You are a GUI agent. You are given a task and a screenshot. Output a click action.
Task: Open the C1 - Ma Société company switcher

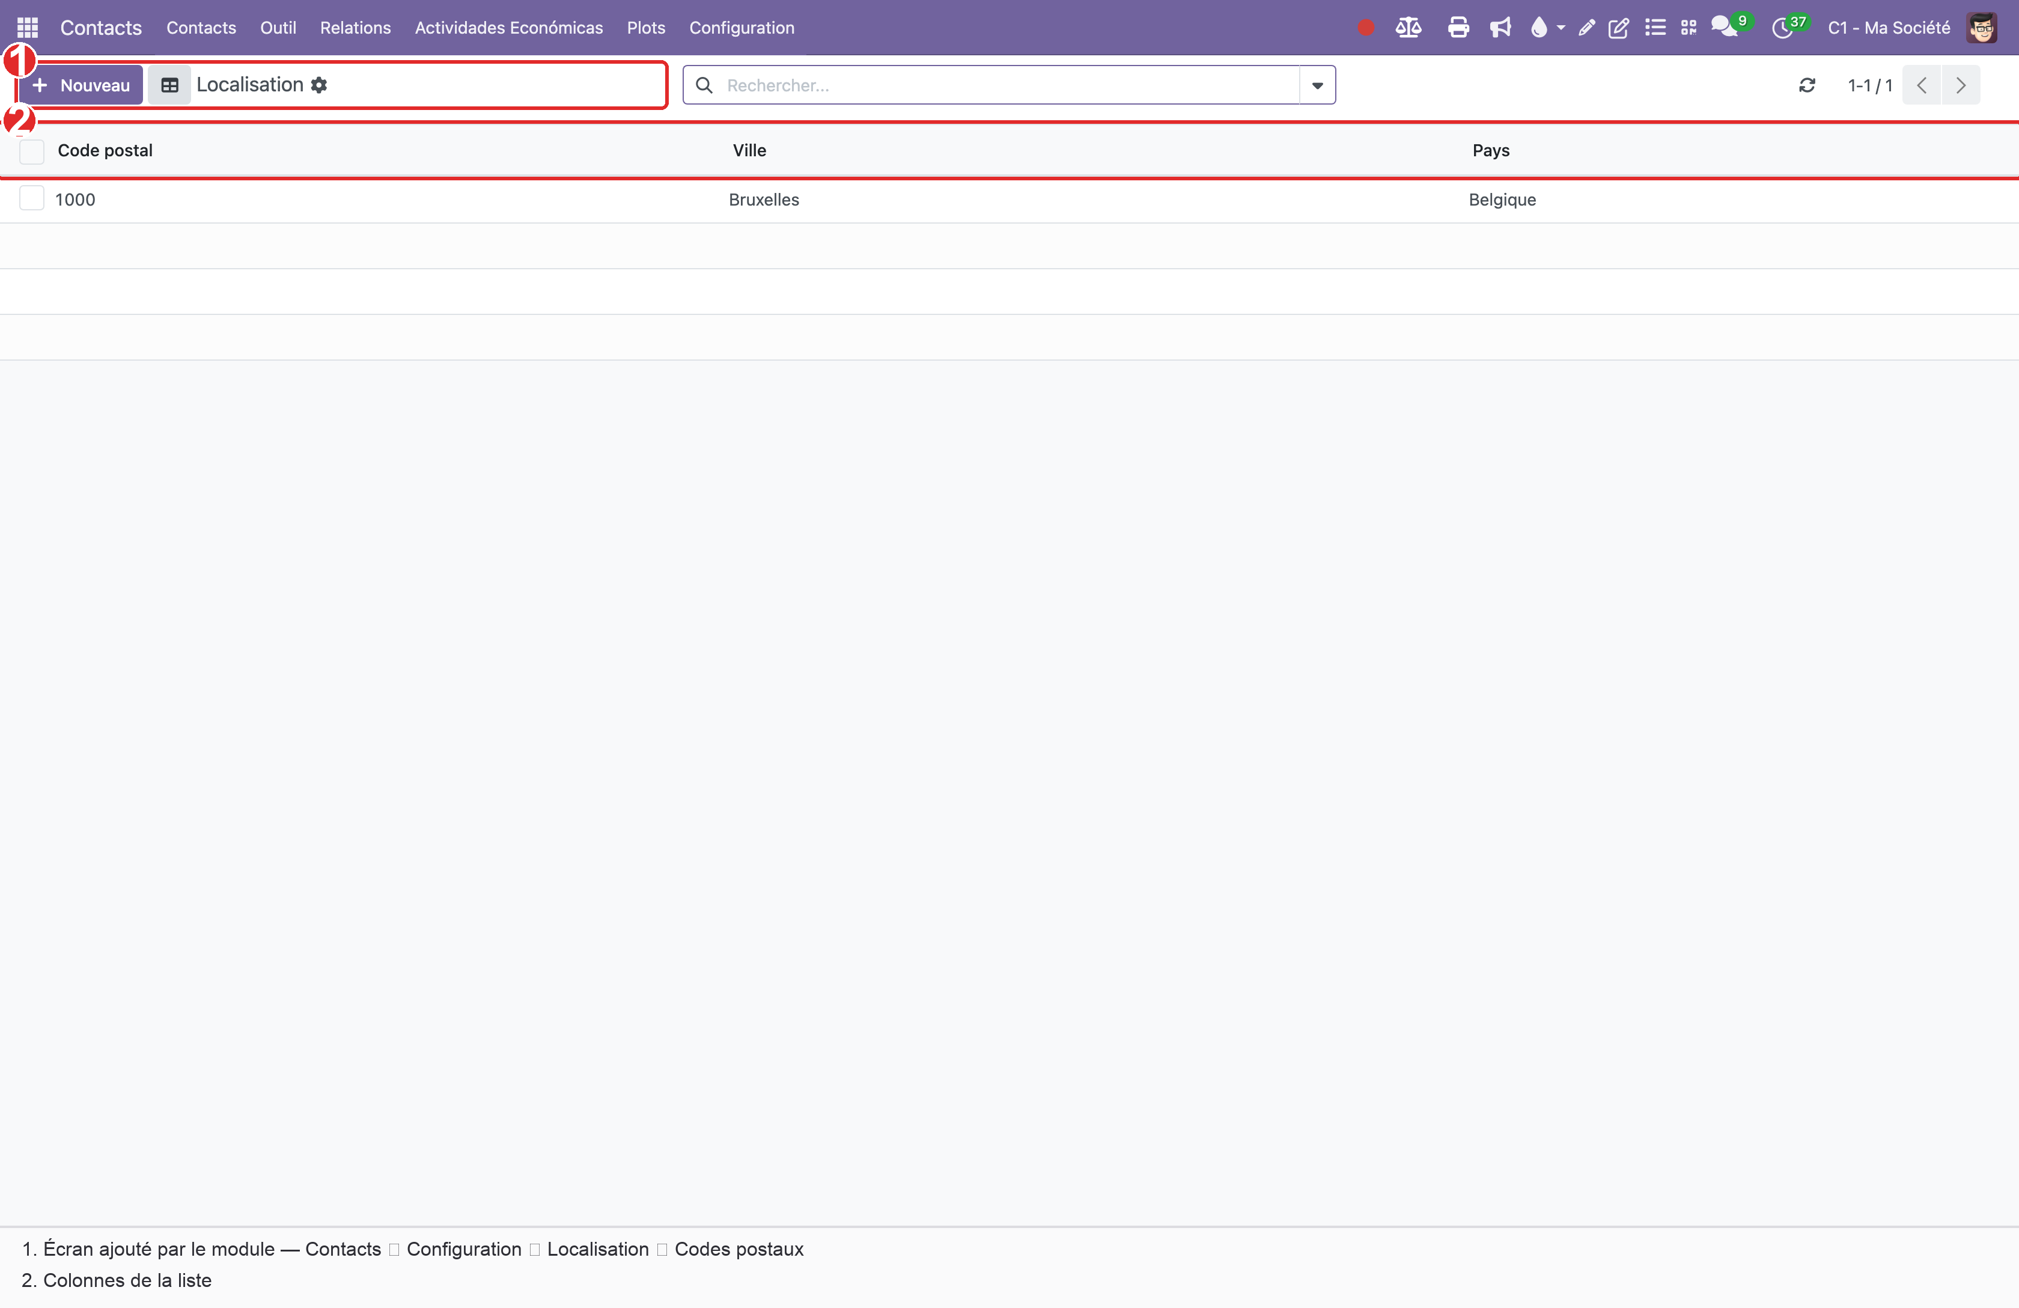(1889, 28)
